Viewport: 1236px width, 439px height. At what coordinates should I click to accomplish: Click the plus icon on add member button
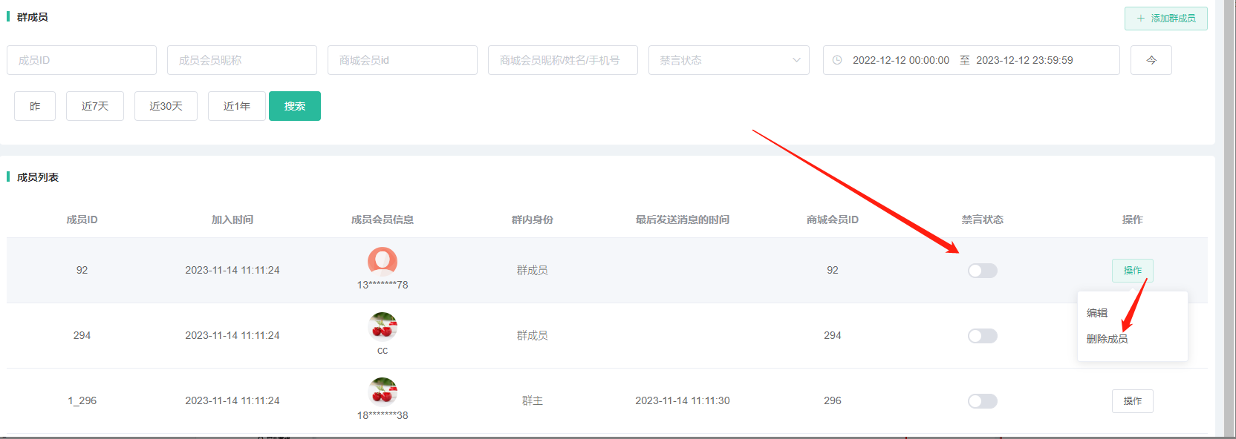1141,19
